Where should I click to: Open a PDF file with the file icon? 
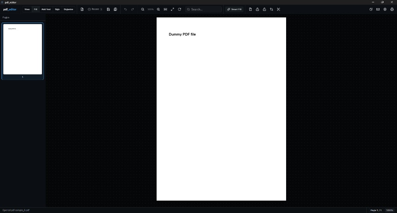tap(82, 9)
